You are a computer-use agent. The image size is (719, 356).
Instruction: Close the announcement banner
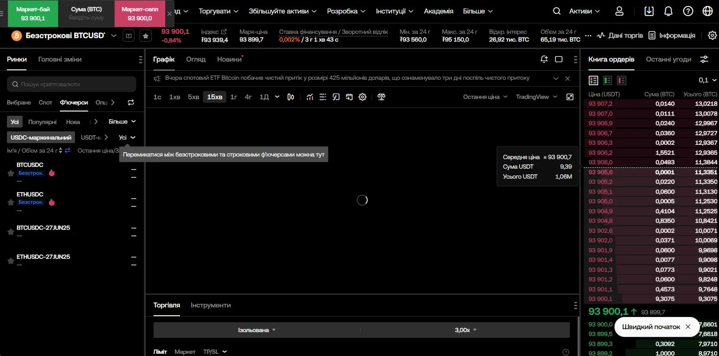[x=568, y=78]
